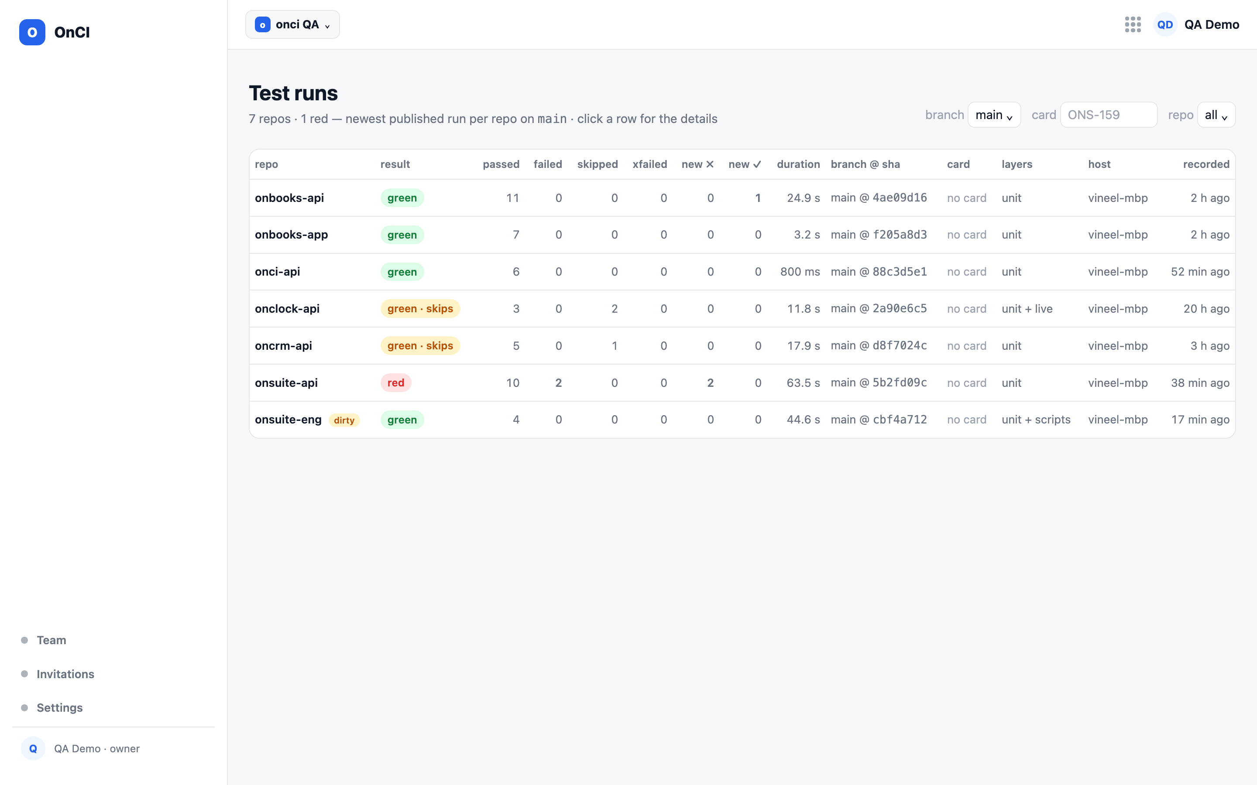The height and width of the screenshot is (785, 1257).
Task: Click the QD user avatar
Action: tap(1164, 24)
